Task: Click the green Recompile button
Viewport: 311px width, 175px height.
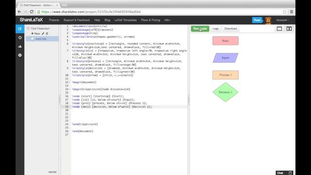Action: pos(200,29)
